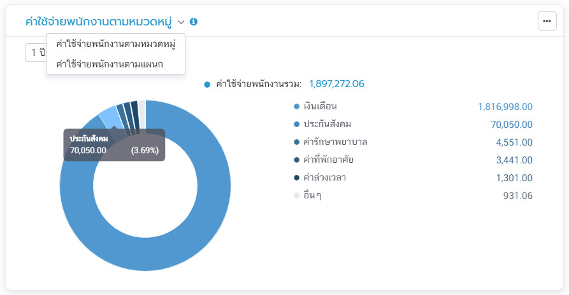Select ค่าใช้จ่ายพนักงานตามหมวดหมู่ from dropdown menu
Viewport: 569px width, 295px height.
[x=115, y=44]
